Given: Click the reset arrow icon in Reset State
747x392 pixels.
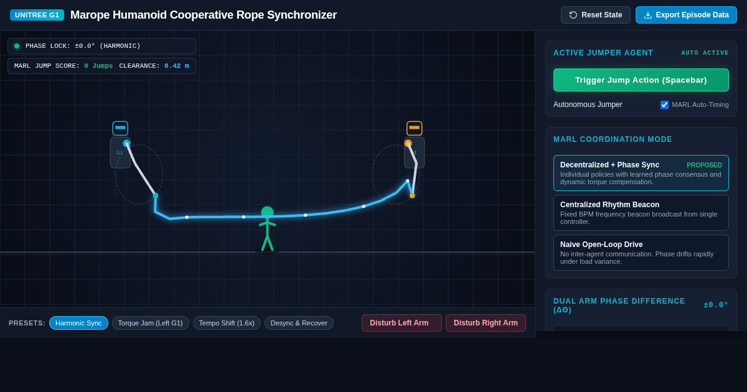Looking at the screenshot, I should (573, 15).
